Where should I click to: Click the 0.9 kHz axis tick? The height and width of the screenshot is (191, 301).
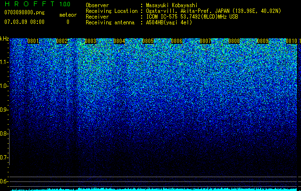click(x=4, y=110)
